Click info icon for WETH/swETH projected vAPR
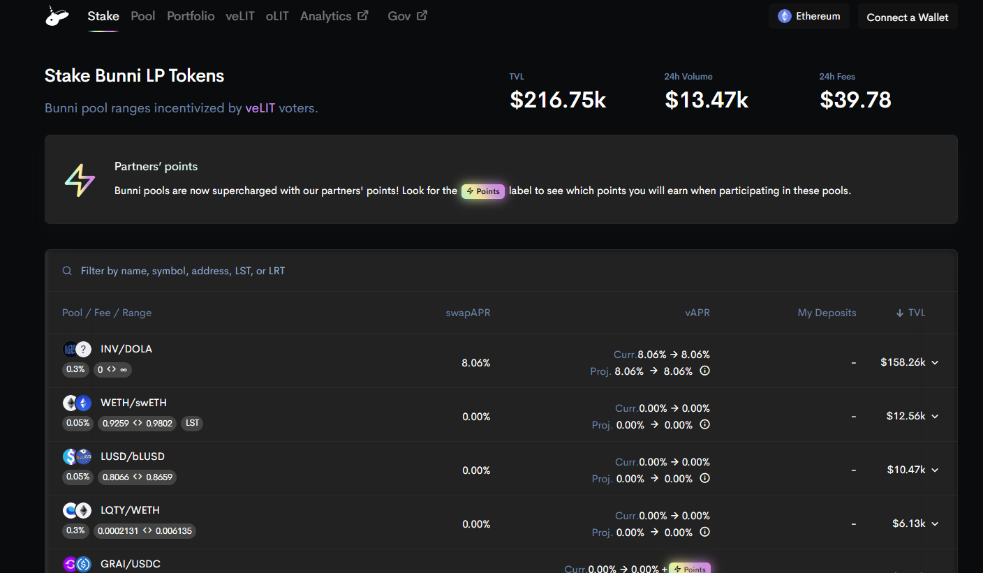 tap(704, 424)
